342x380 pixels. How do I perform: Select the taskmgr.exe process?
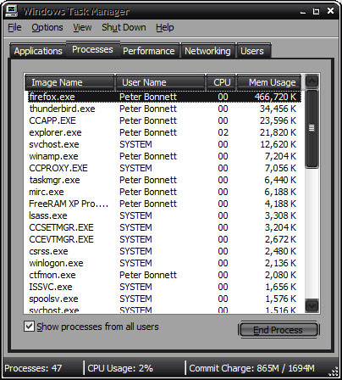pos(164,180)
